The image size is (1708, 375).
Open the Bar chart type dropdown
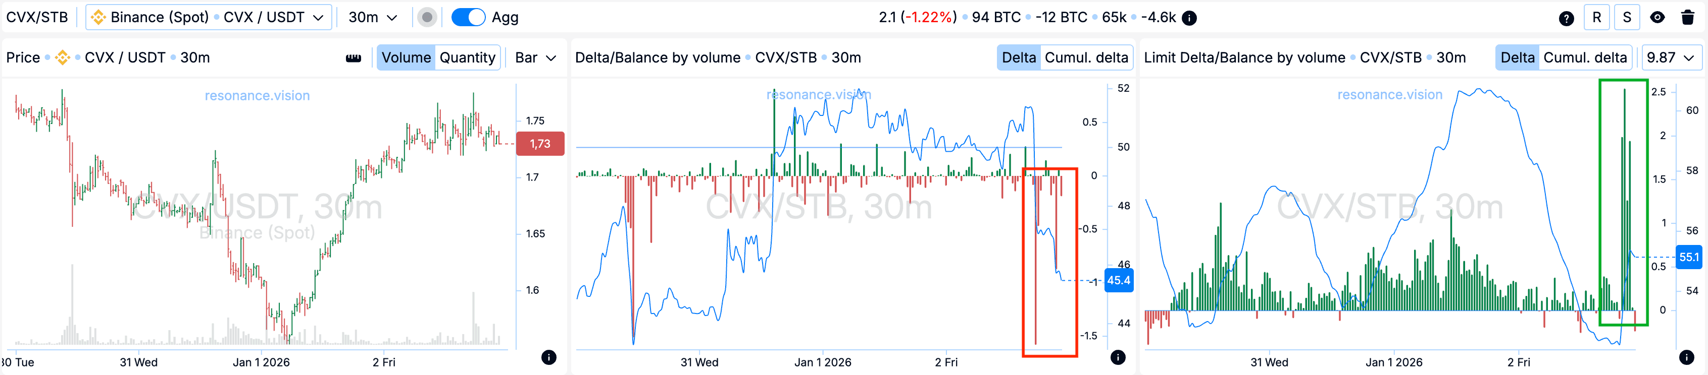[535, 58]
